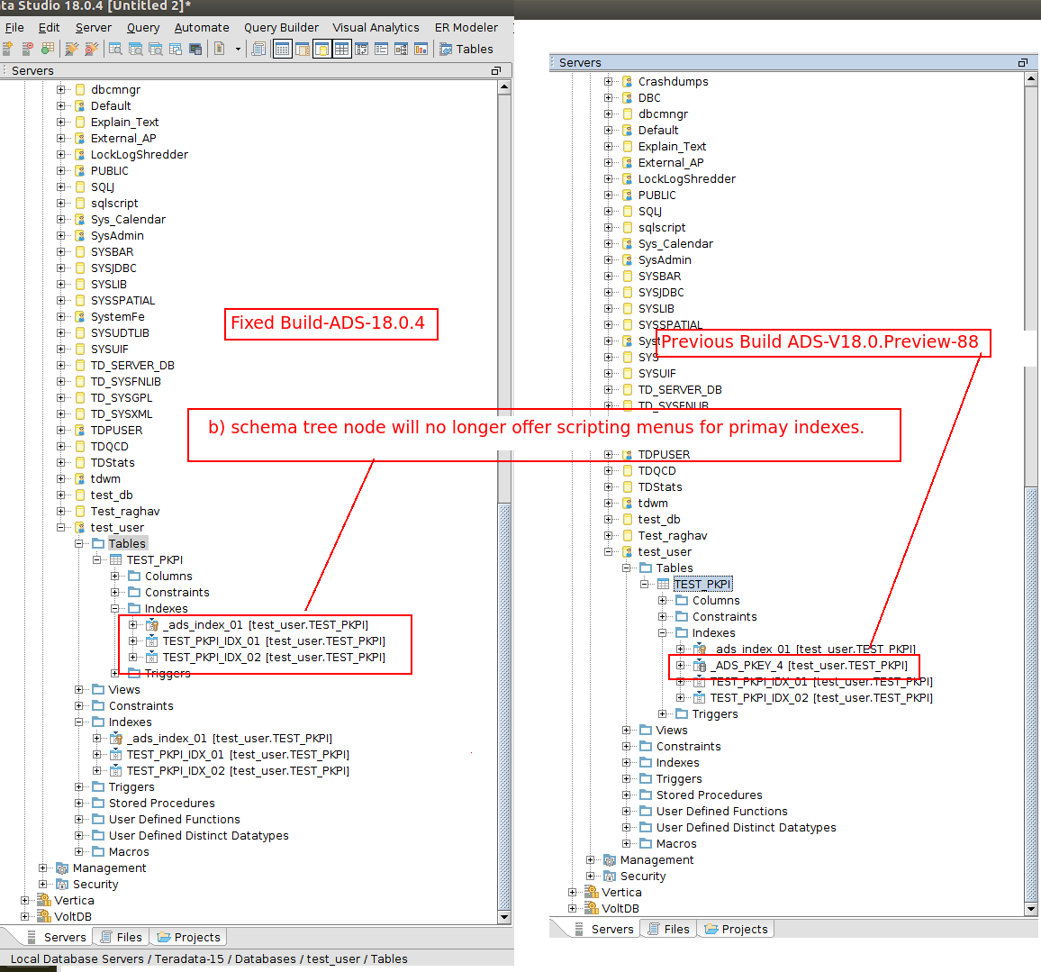This screenshot has width=1041, height=972.
Task: Switch to the Files tab in right panel
Action: [669, 929]
